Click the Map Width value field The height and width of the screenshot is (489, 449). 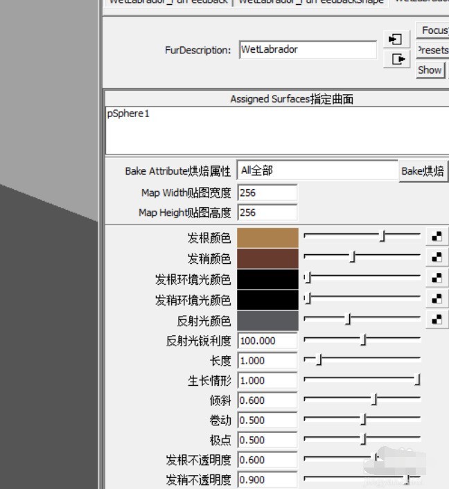[267, 193]
